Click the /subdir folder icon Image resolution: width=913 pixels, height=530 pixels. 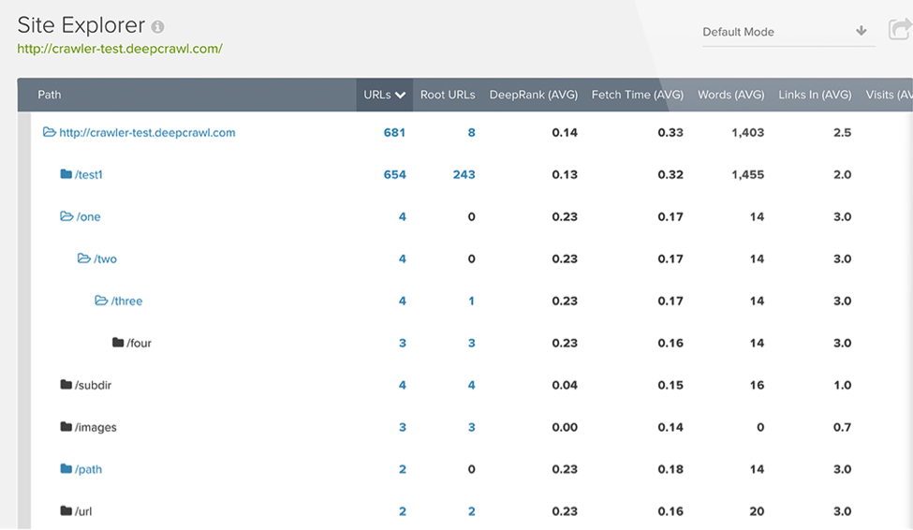pos(66,385)
